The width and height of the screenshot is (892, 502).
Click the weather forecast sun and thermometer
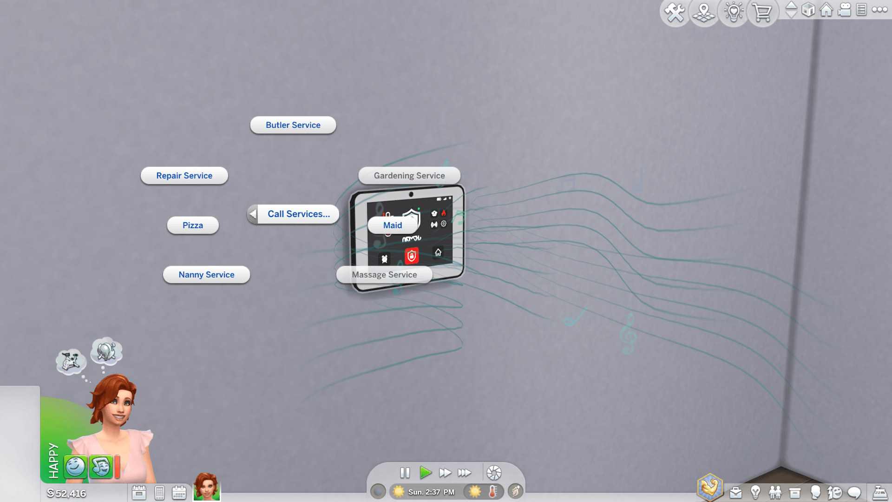[484, 491]
